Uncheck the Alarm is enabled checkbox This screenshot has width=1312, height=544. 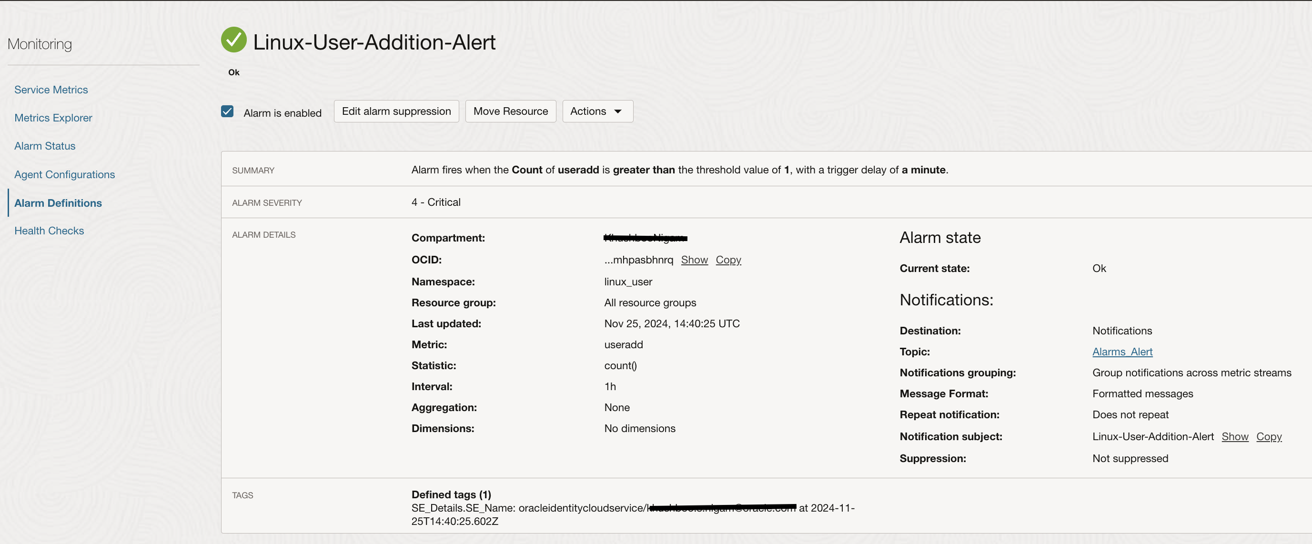(227, 111)
